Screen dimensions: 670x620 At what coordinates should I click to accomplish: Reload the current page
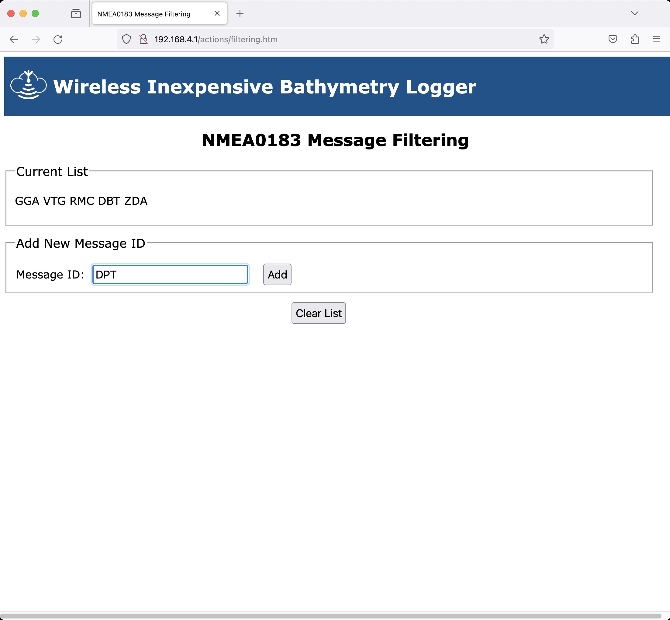(x=58, y=39)
